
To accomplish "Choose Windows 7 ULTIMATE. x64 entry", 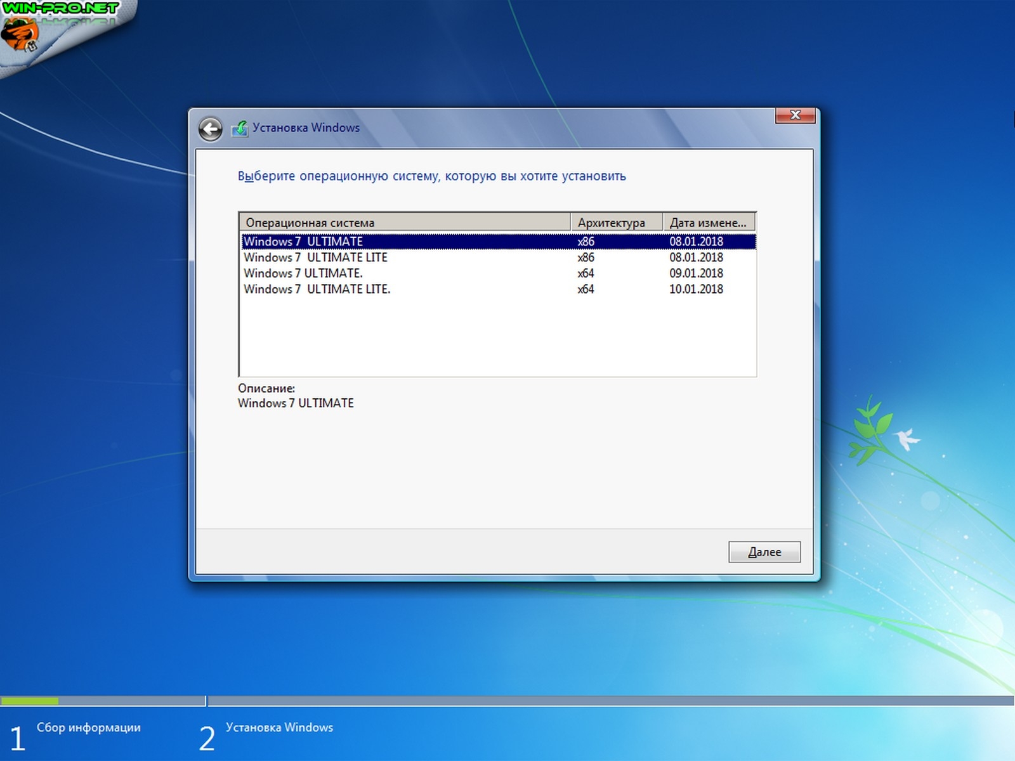I will point(499,273).
